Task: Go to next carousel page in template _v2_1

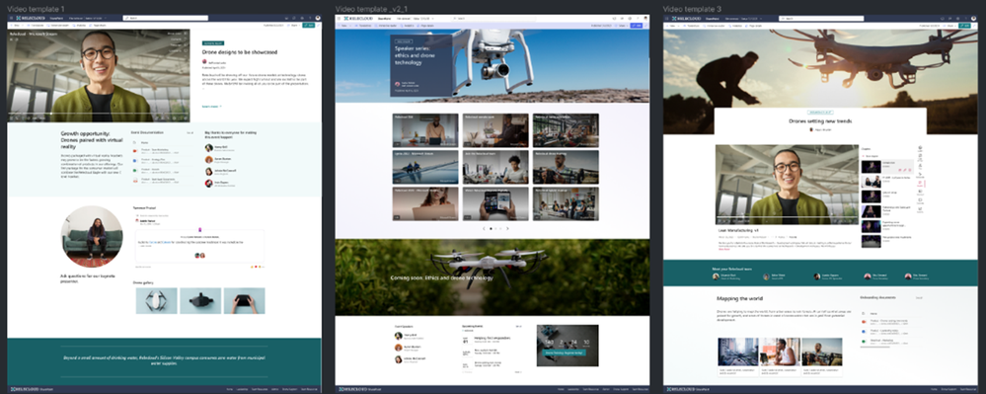Action: coord(507,228)
